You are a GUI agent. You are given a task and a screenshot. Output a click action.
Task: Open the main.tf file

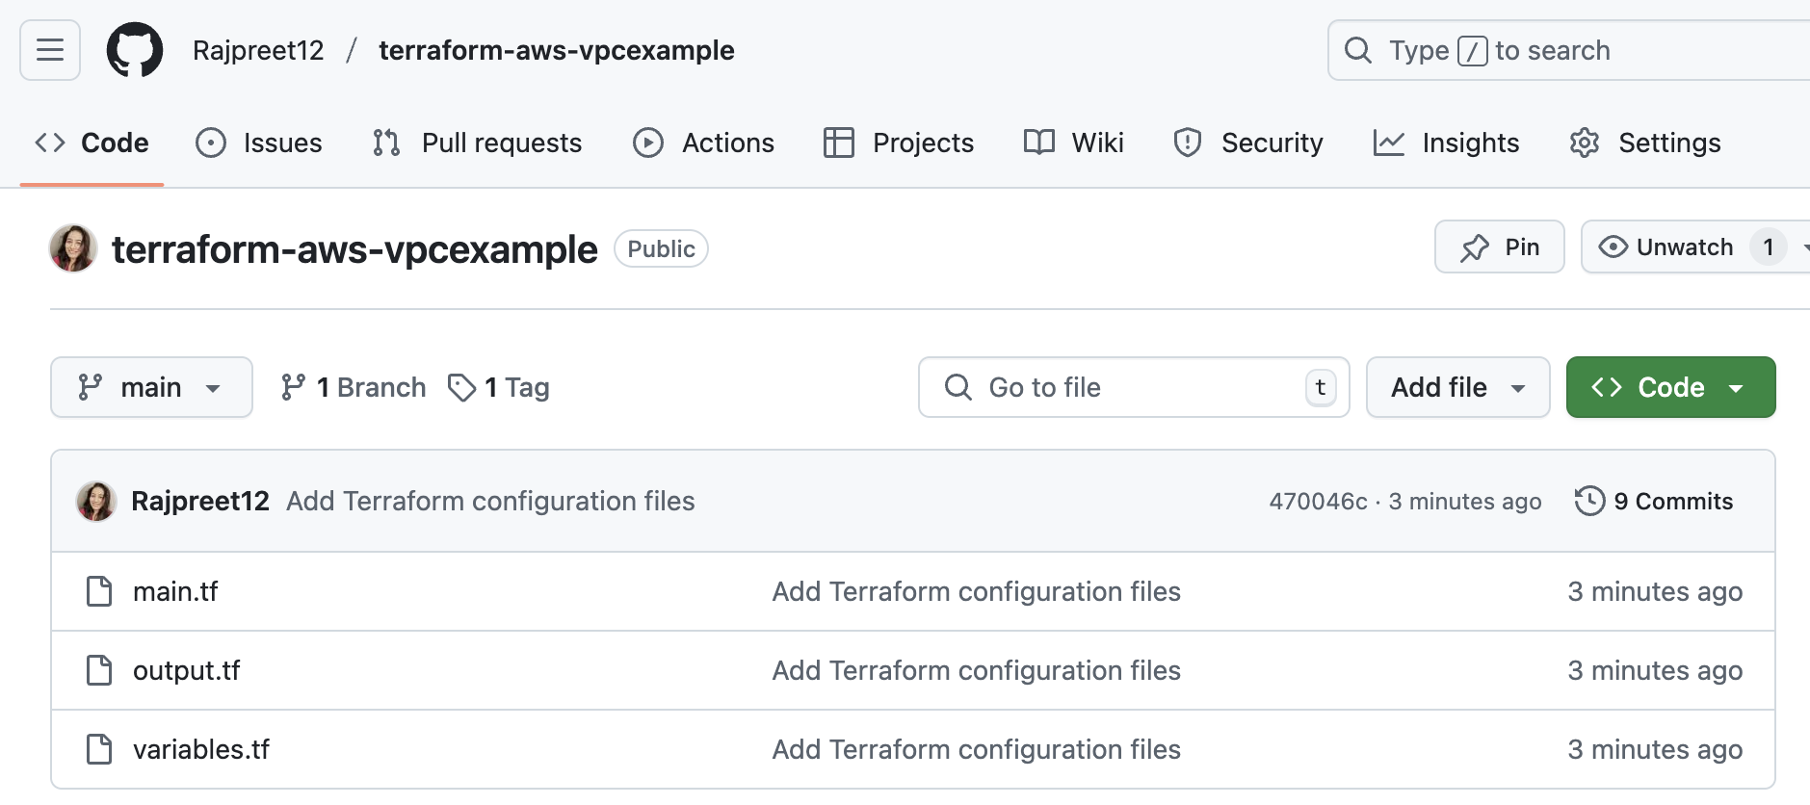point(175,591)
